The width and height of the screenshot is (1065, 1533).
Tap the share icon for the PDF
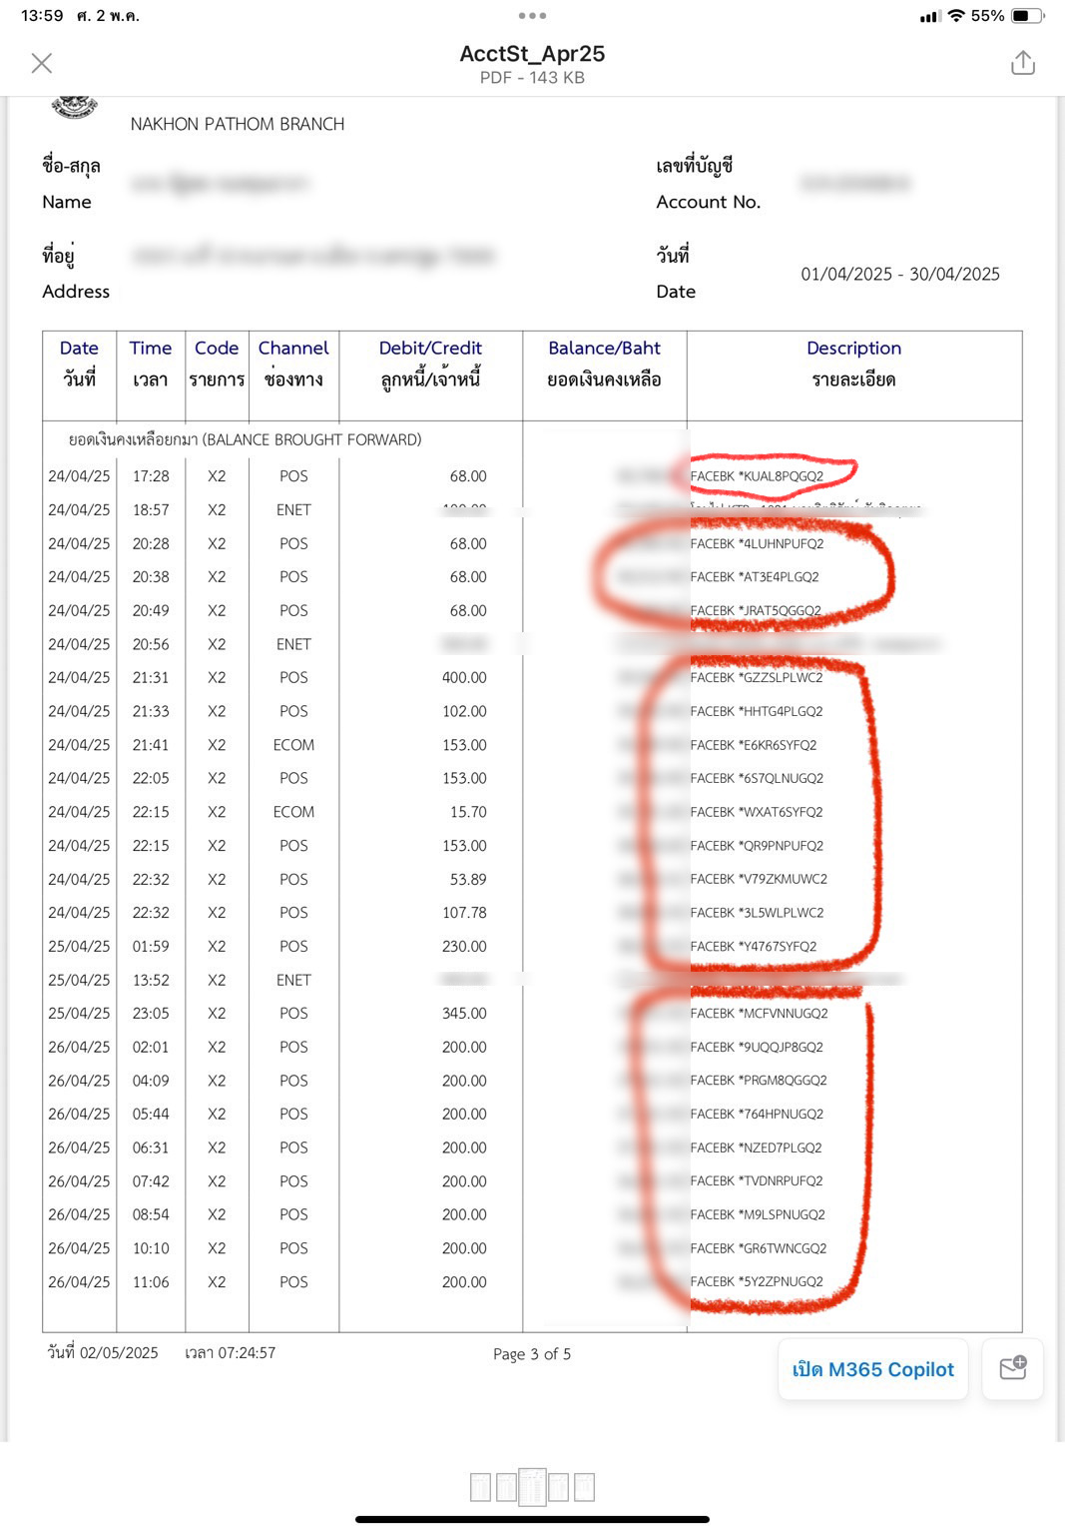point(1022,63)
